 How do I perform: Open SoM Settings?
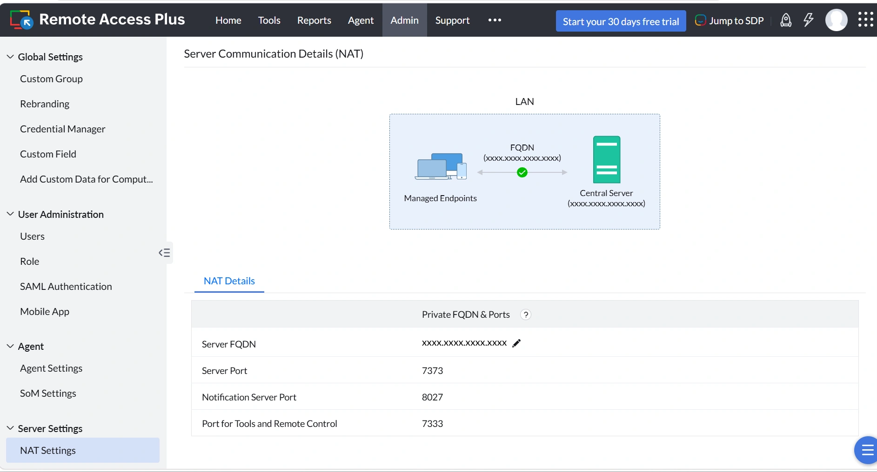[48, 393]
